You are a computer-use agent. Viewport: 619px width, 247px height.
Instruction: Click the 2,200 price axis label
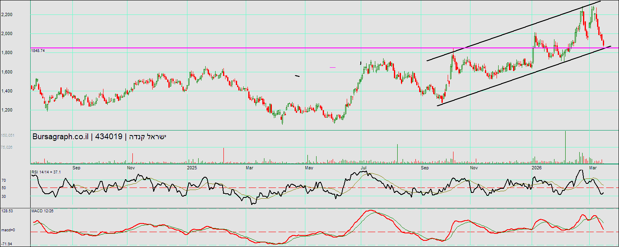[6, 14]
